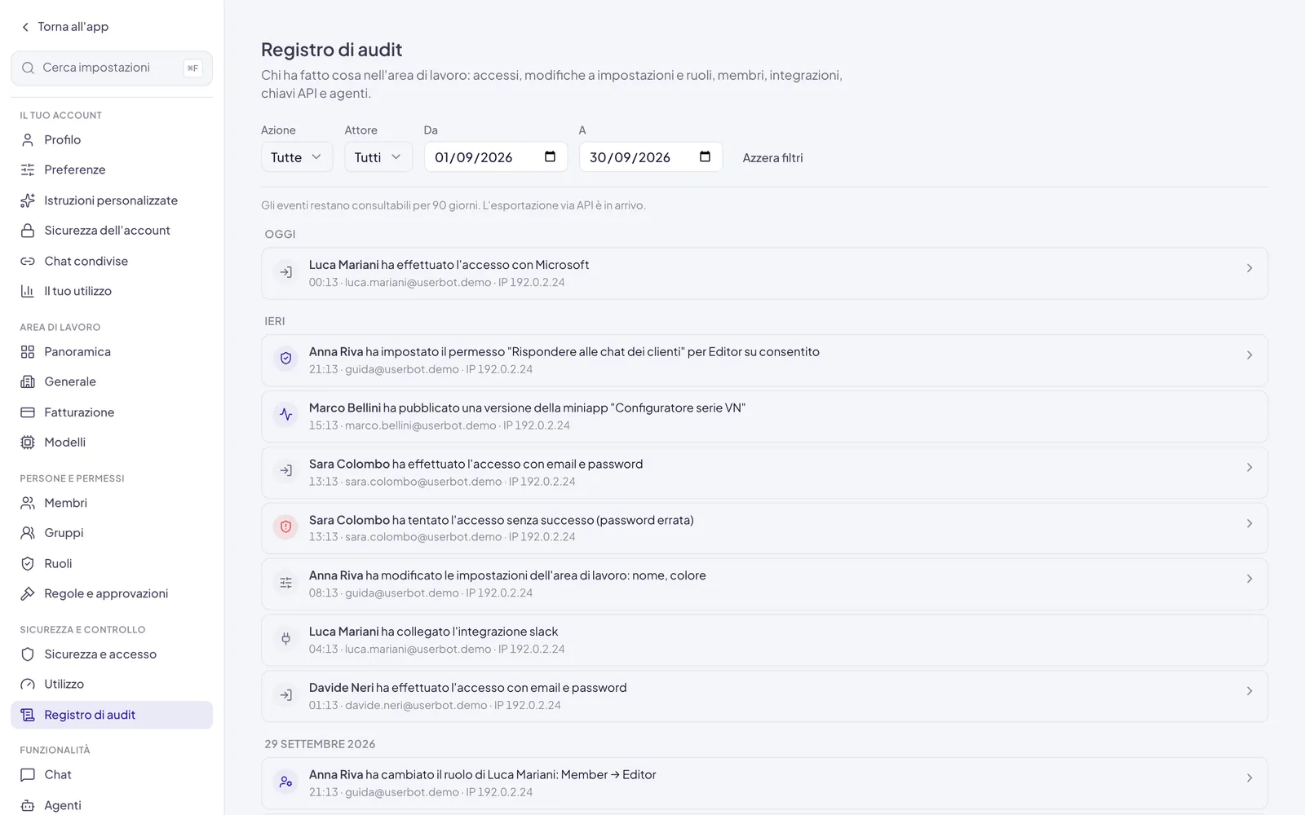This screenshot has width=1305, height=815.
Task: Click the activity icon on Marco Bellini event
Action: pos(285,414)
